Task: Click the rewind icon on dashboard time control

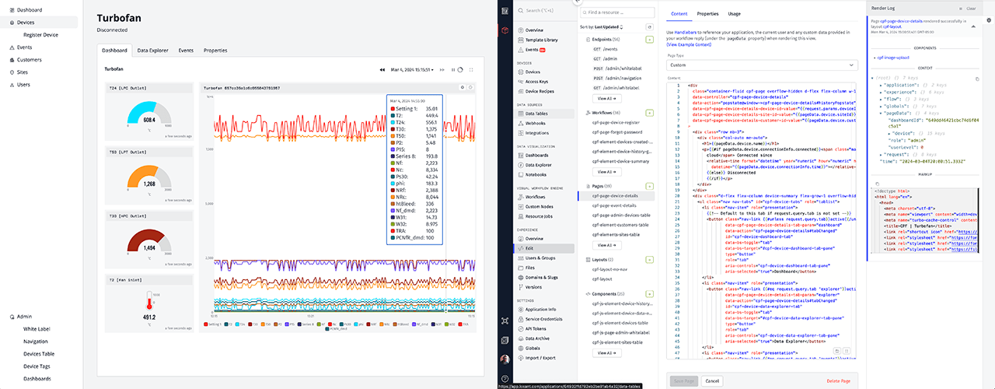Action: point(382,70)
